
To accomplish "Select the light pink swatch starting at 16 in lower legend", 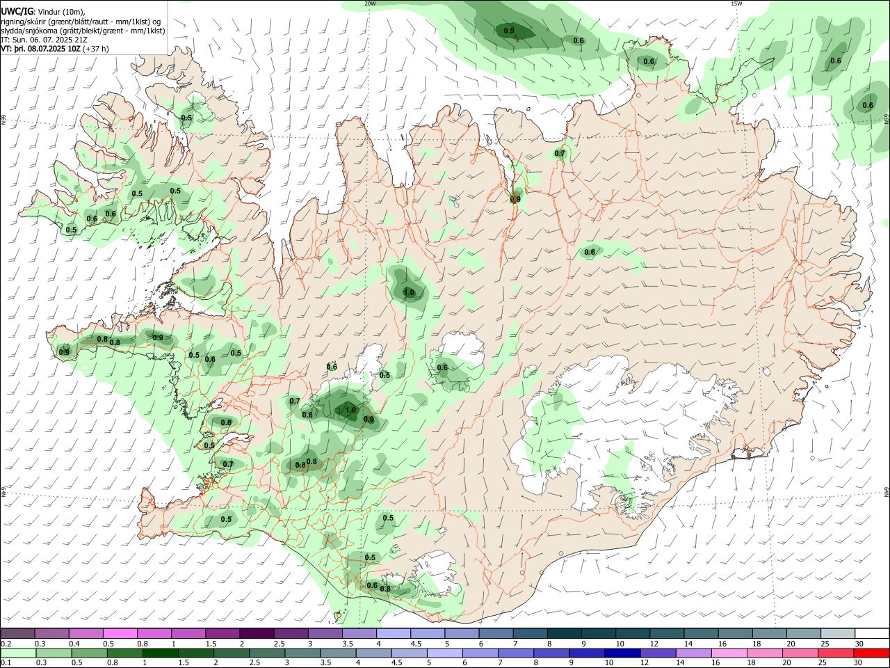I will tap(729, 653).
